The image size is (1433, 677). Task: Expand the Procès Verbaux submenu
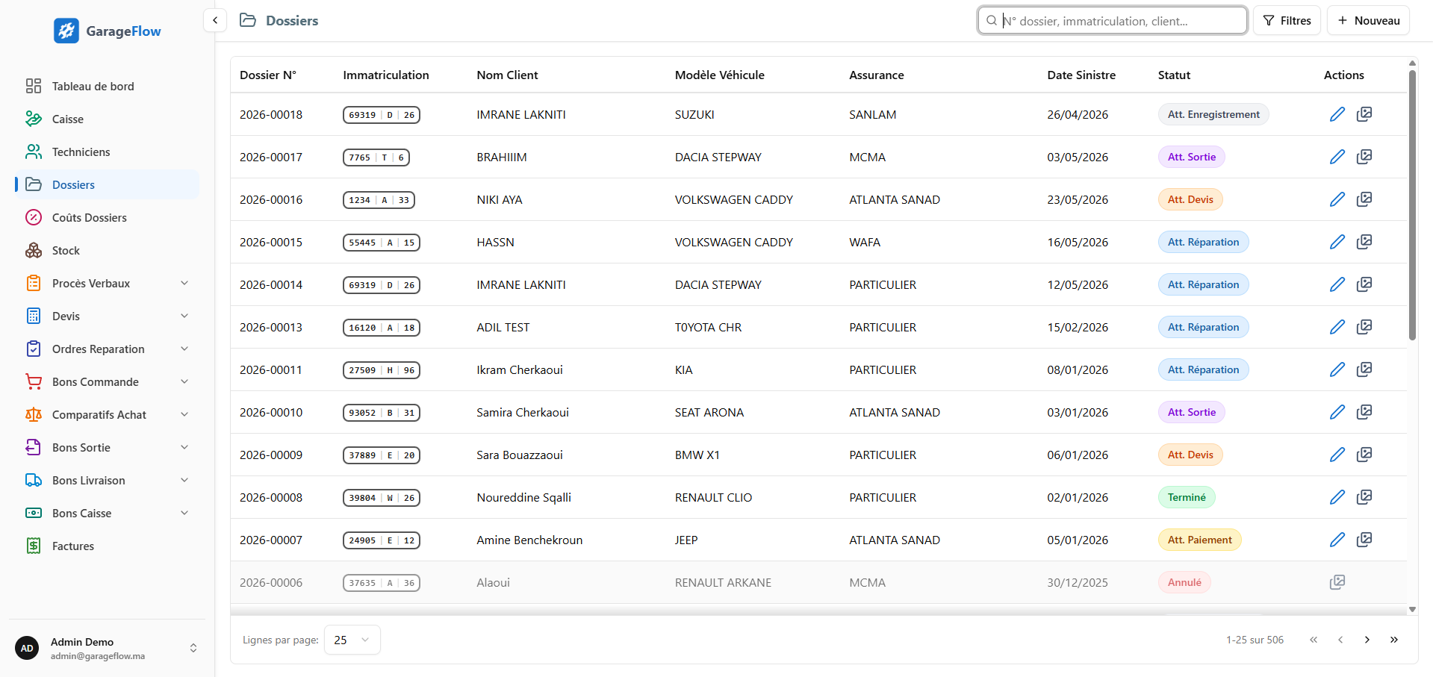[184, 283]
